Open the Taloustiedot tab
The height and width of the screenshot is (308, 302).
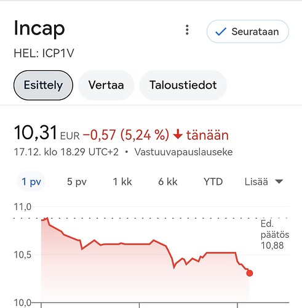(183, 85)
